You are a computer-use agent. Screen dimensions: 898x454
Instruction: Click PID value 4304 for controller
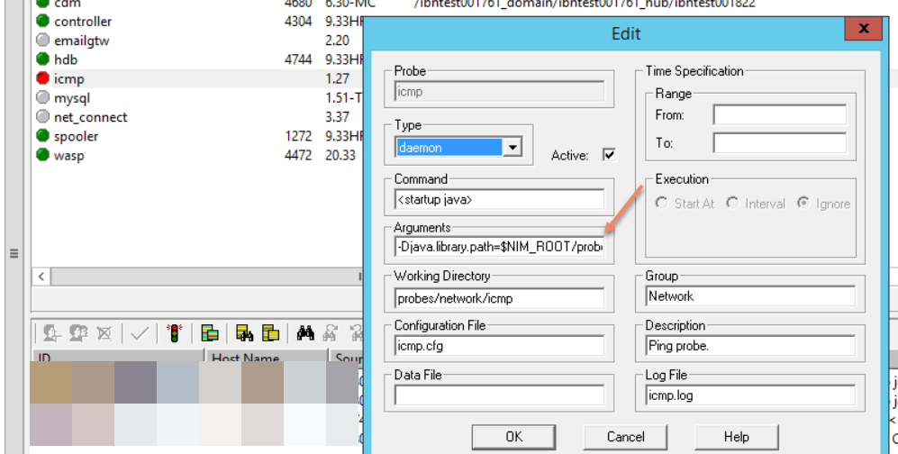[x=298, y=22]
